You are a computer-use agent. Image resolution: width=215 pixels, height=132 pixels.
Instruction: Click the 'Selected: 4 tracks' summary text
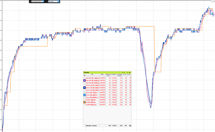[91, 125]
